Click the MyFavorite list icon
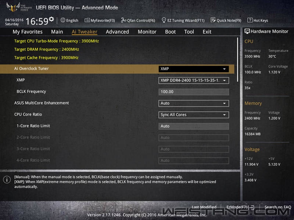The height and width of the screenshot is (220, 294). tap(87, 20)
